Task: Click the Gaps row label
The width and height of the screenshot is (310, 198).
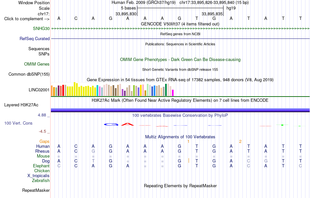Action: click(44, 141)
